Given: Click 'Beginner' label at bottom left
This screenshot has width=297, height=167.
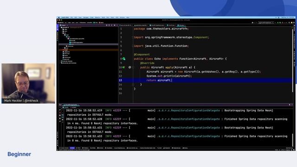Looking at the screenshot, I should [x=19, y=154].
